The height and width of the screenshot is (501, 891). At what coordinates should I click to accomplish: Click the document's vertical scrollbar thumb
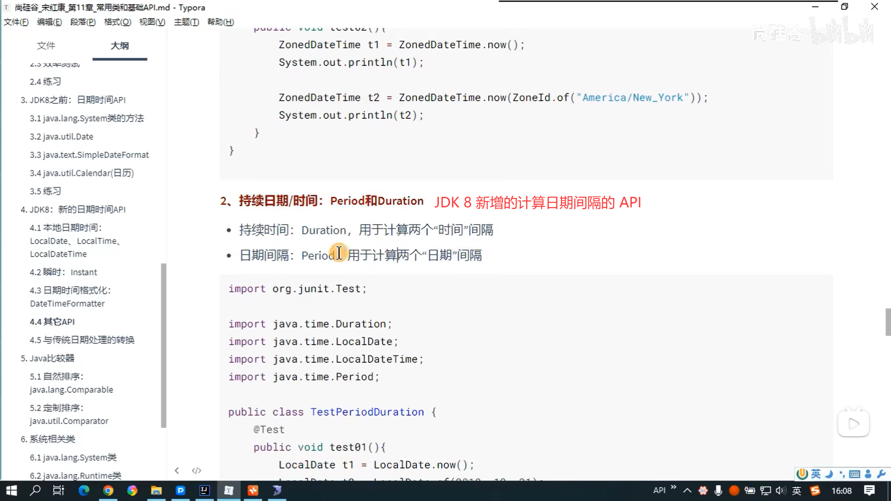click(x=888, y=321)
